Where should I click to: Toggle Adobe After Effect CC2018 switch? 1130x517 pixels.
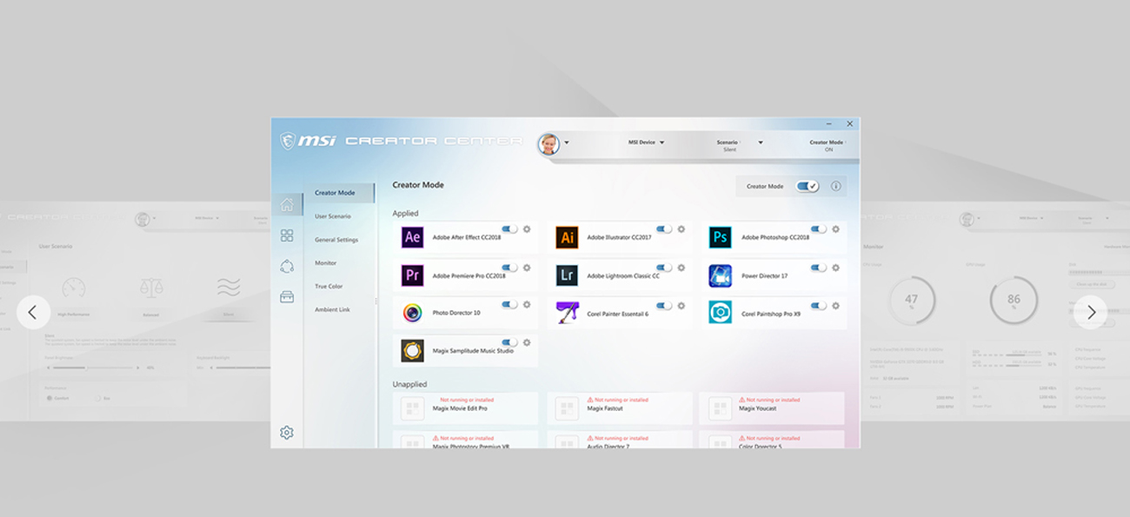509,229
